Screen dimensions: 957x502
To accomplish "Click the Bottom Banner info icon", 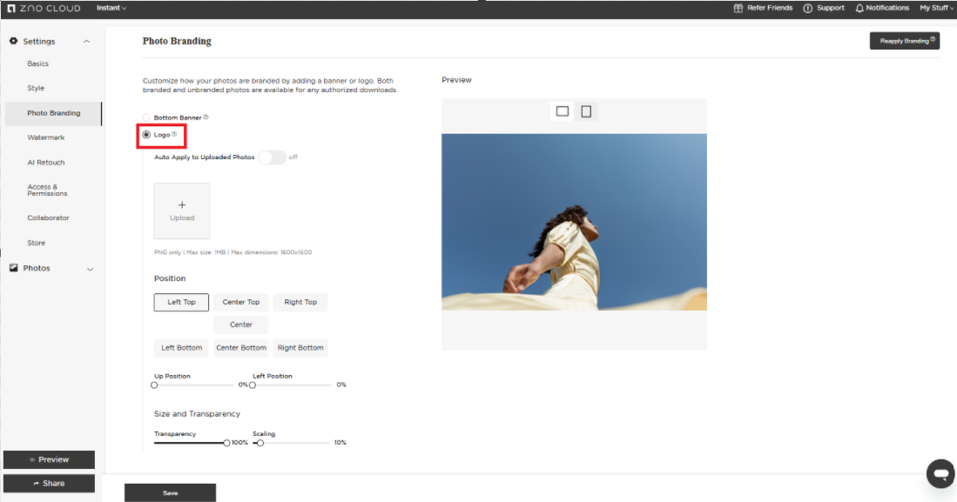I will click(206, 117).
